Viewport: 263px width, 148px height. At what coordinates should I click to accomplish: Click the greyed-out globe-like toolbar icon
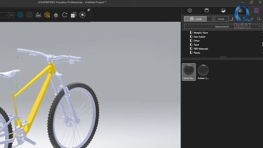29,15
